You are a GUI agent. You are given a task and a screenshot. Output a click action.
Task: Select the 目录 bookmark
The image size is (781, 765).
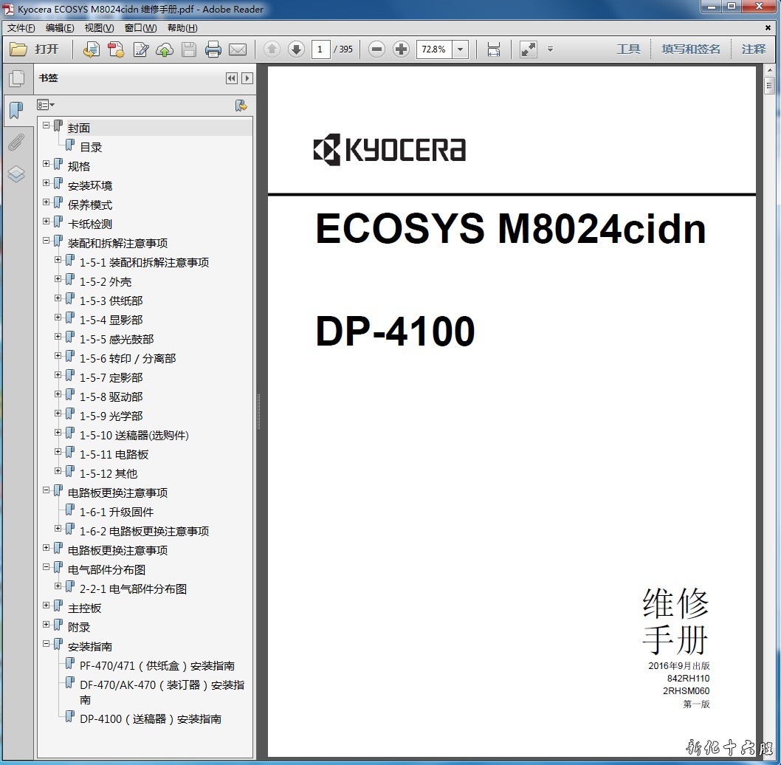click(x=91, y=148)
